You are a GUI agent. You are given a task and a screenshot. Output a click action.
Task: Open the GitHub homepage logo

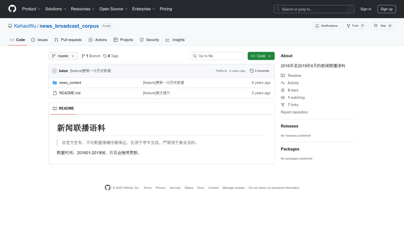(12, 9)
